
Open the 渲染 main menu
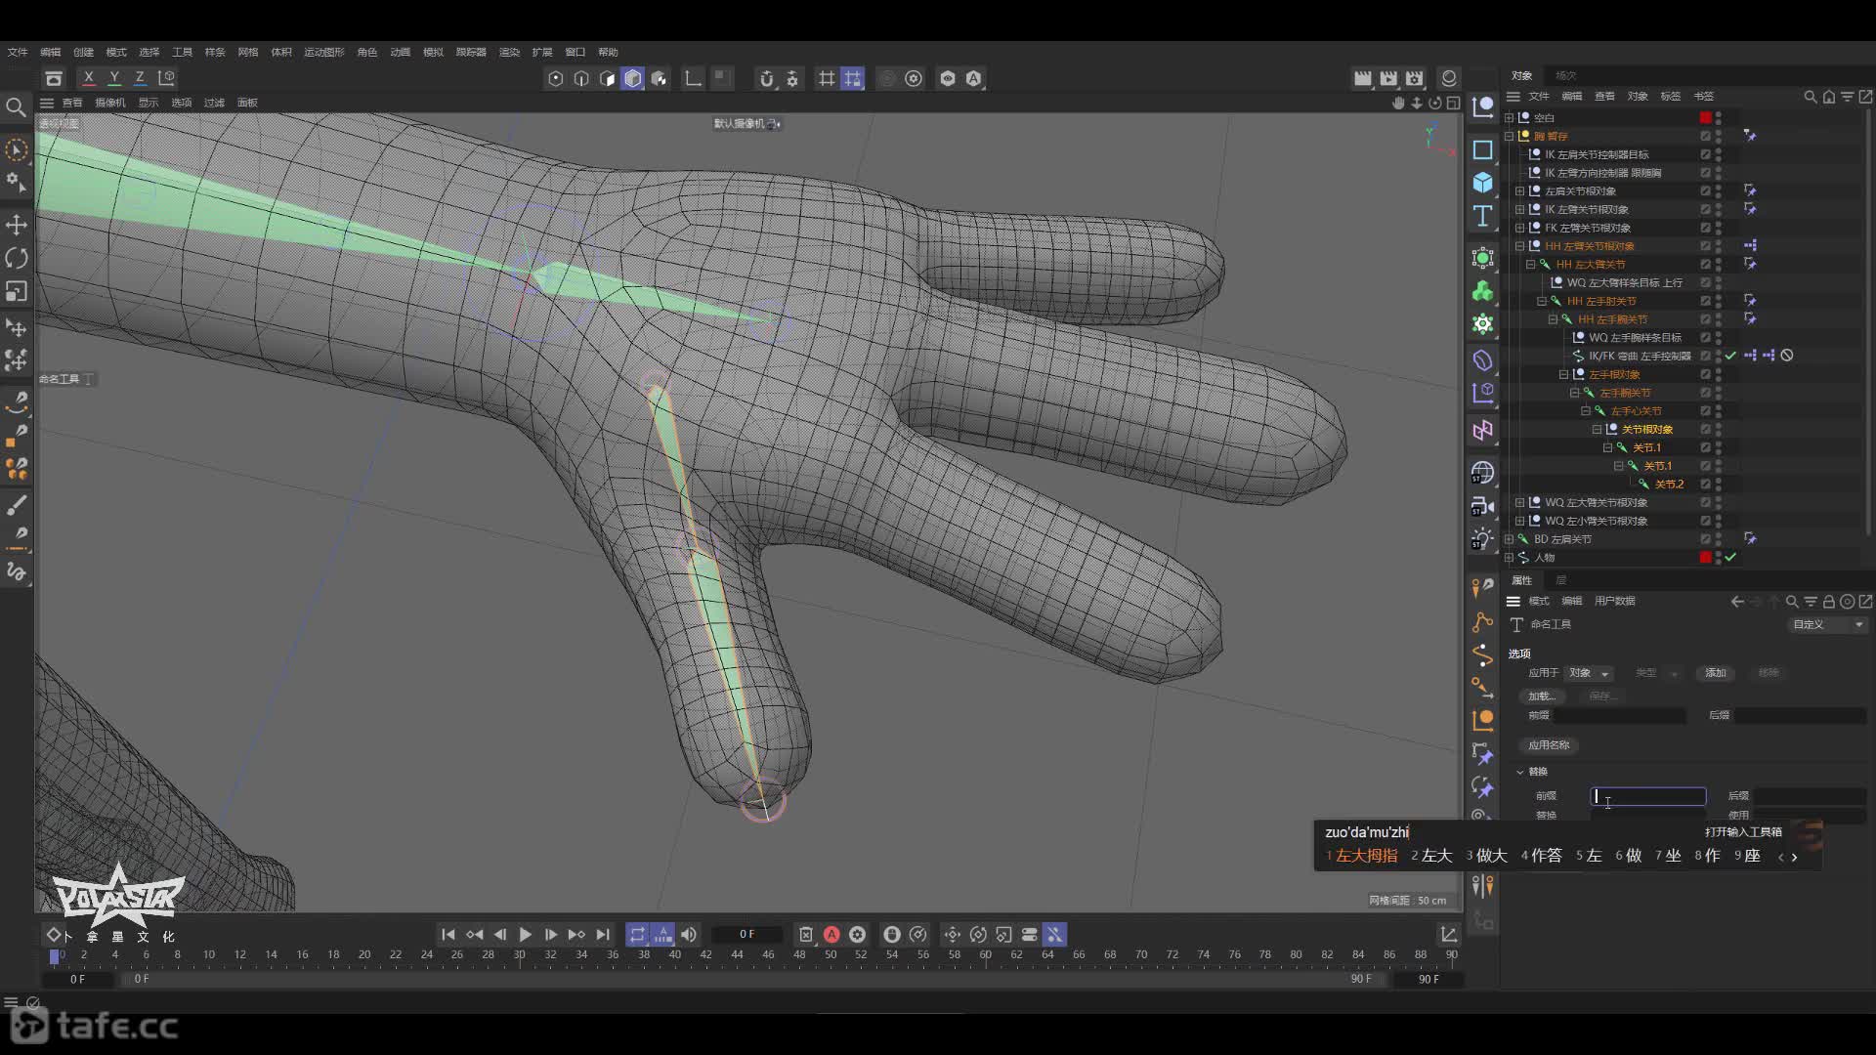click(509, 52)
